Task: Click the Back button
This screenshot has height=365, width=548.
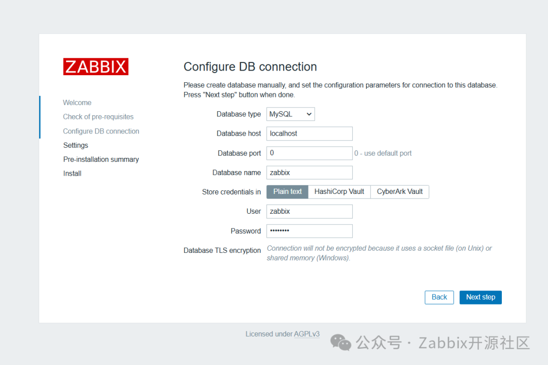Action: pos(439,297)
